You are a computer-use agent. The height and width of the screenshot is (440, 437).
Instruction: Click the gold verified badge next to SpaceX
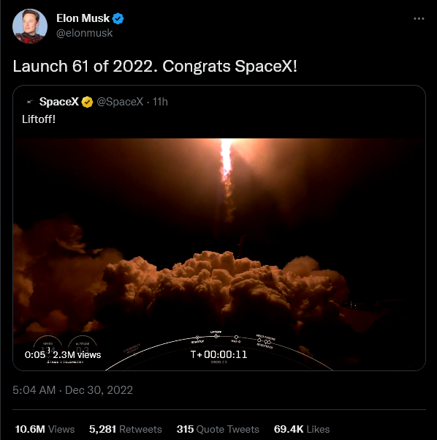pos(87,102)
